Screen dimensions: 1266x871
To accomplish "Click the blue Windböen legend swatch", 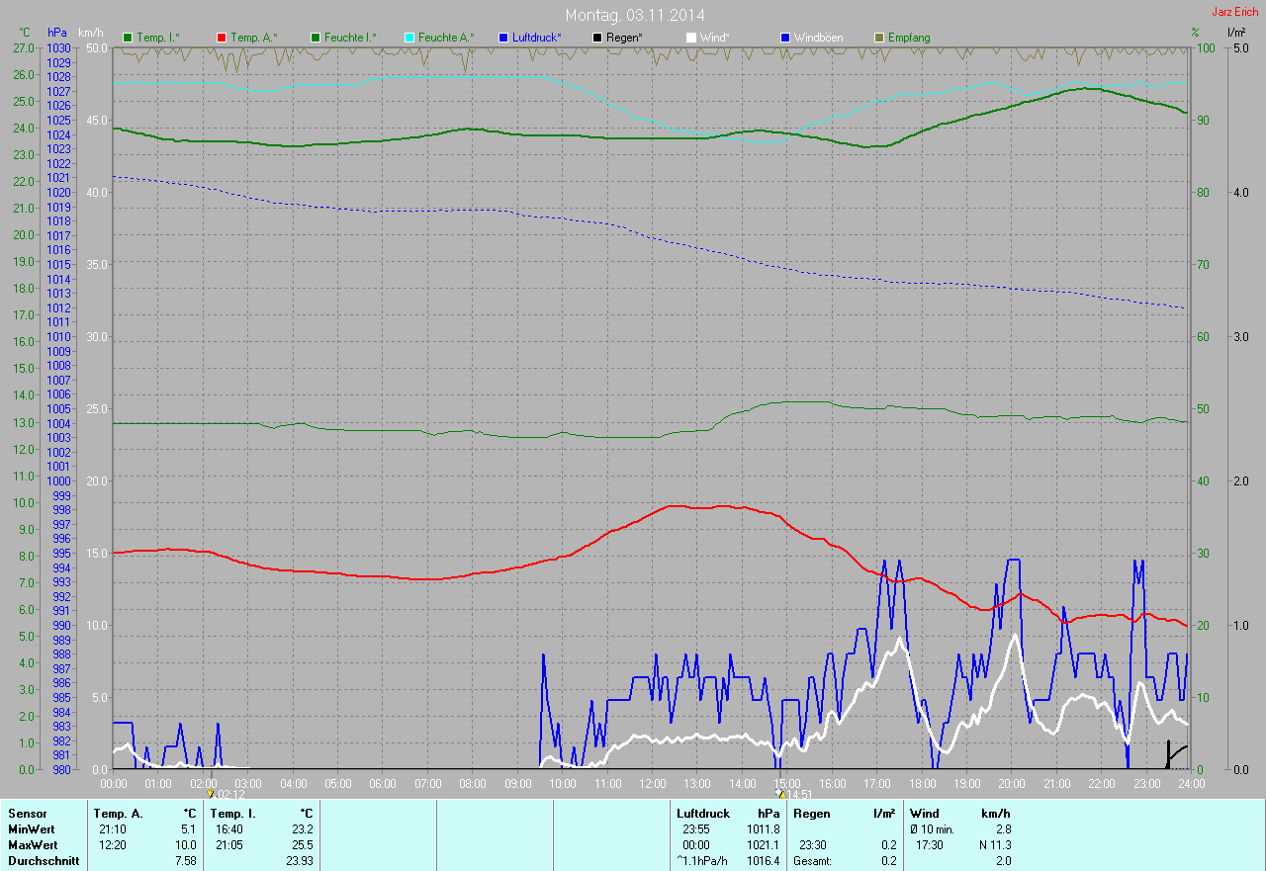I will coord(785,38).
